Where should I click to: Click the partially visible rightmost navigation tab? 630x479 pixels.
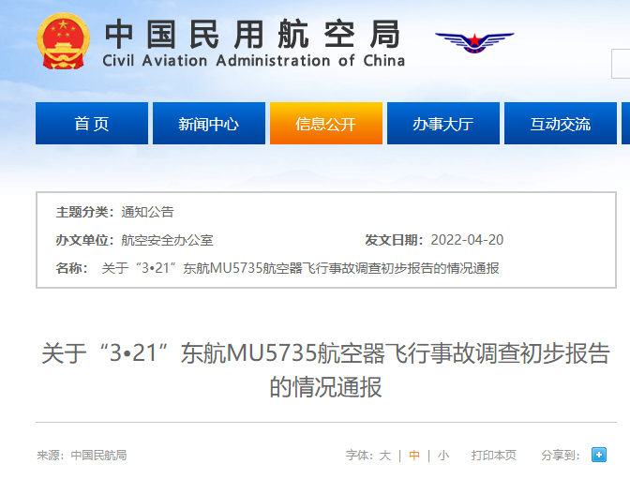tap(625, 124)
